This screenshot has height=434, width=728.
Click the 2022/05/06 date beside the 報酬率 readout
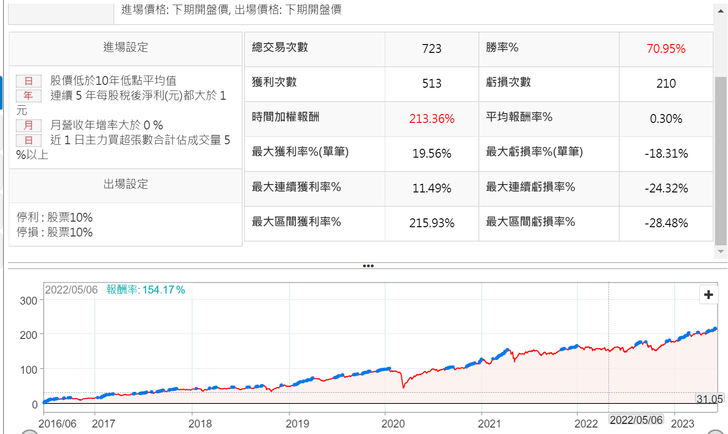click(x=71, y=290)
